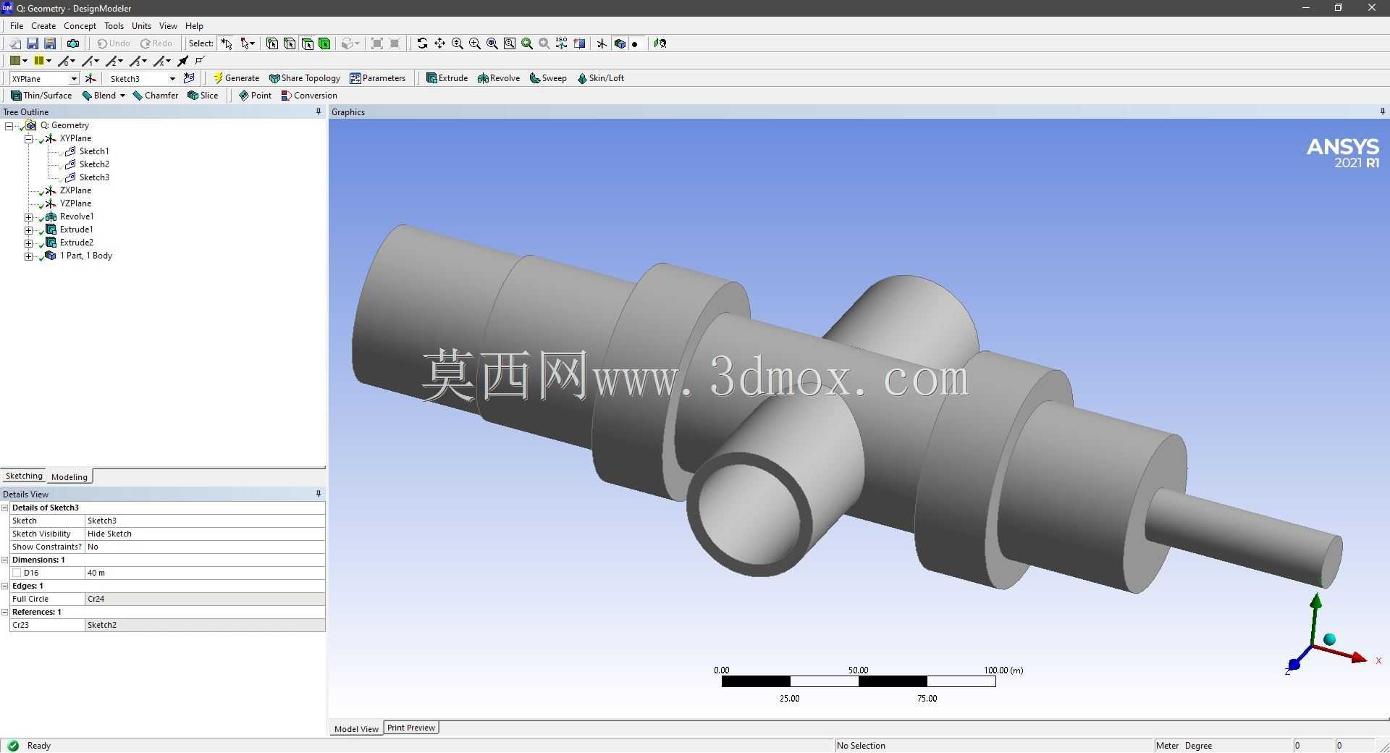1390x753 pixels.
Task: Click the Next View magnifier icon
Action: (544, 43)
